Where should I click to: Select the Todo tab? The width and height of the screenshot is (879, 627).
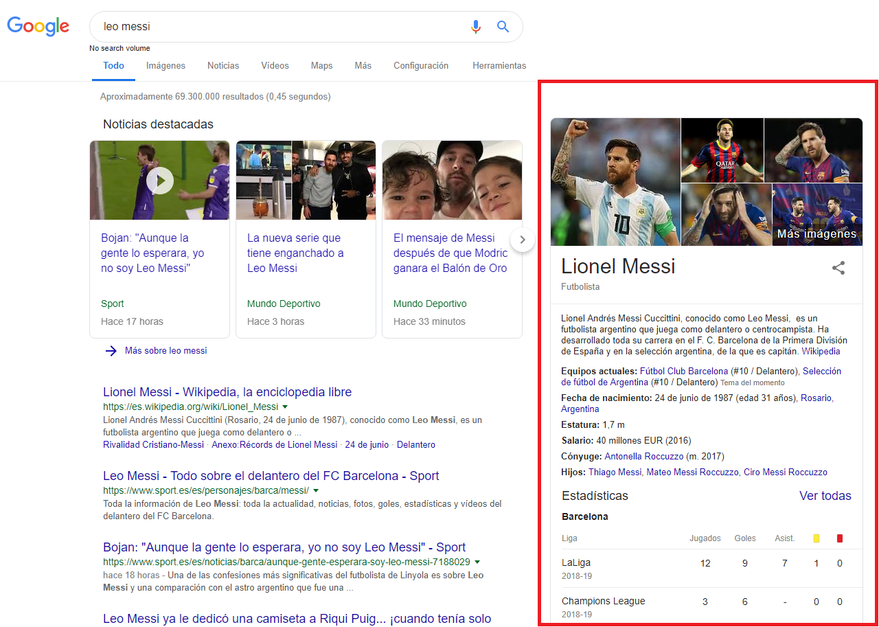pyautogui.click(x=114, y=66)
